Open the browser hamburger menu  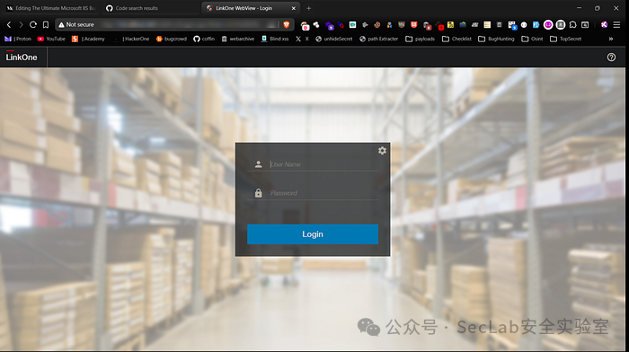pyautogui.click(x=616, y=25)
